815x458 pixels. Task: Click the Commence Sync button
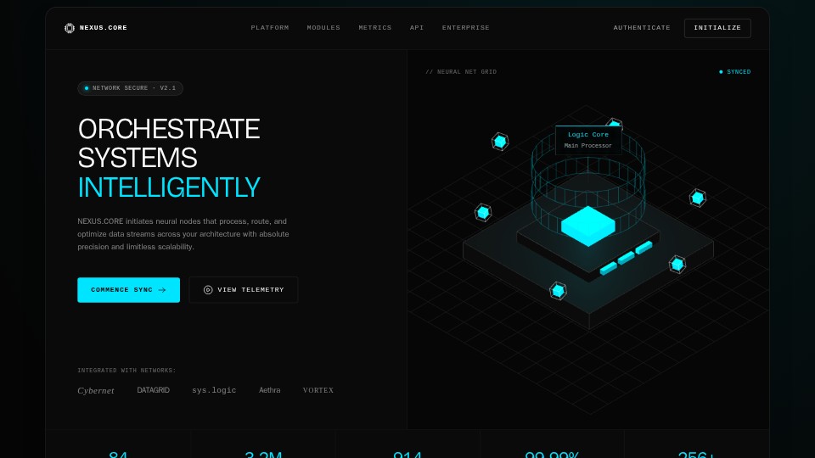[128, 290]
